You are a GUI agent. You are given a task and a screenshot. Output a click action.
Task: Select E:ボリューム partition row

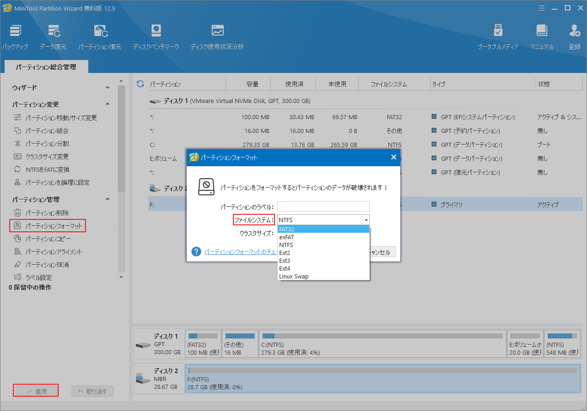(x=365, y=158)
